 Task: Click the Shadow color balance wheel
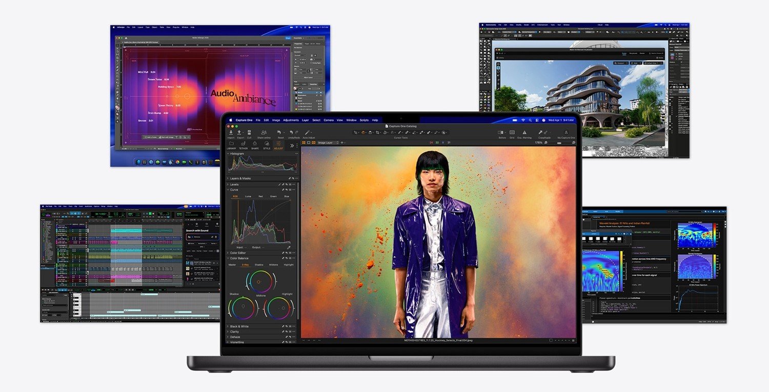coord(242,308)
